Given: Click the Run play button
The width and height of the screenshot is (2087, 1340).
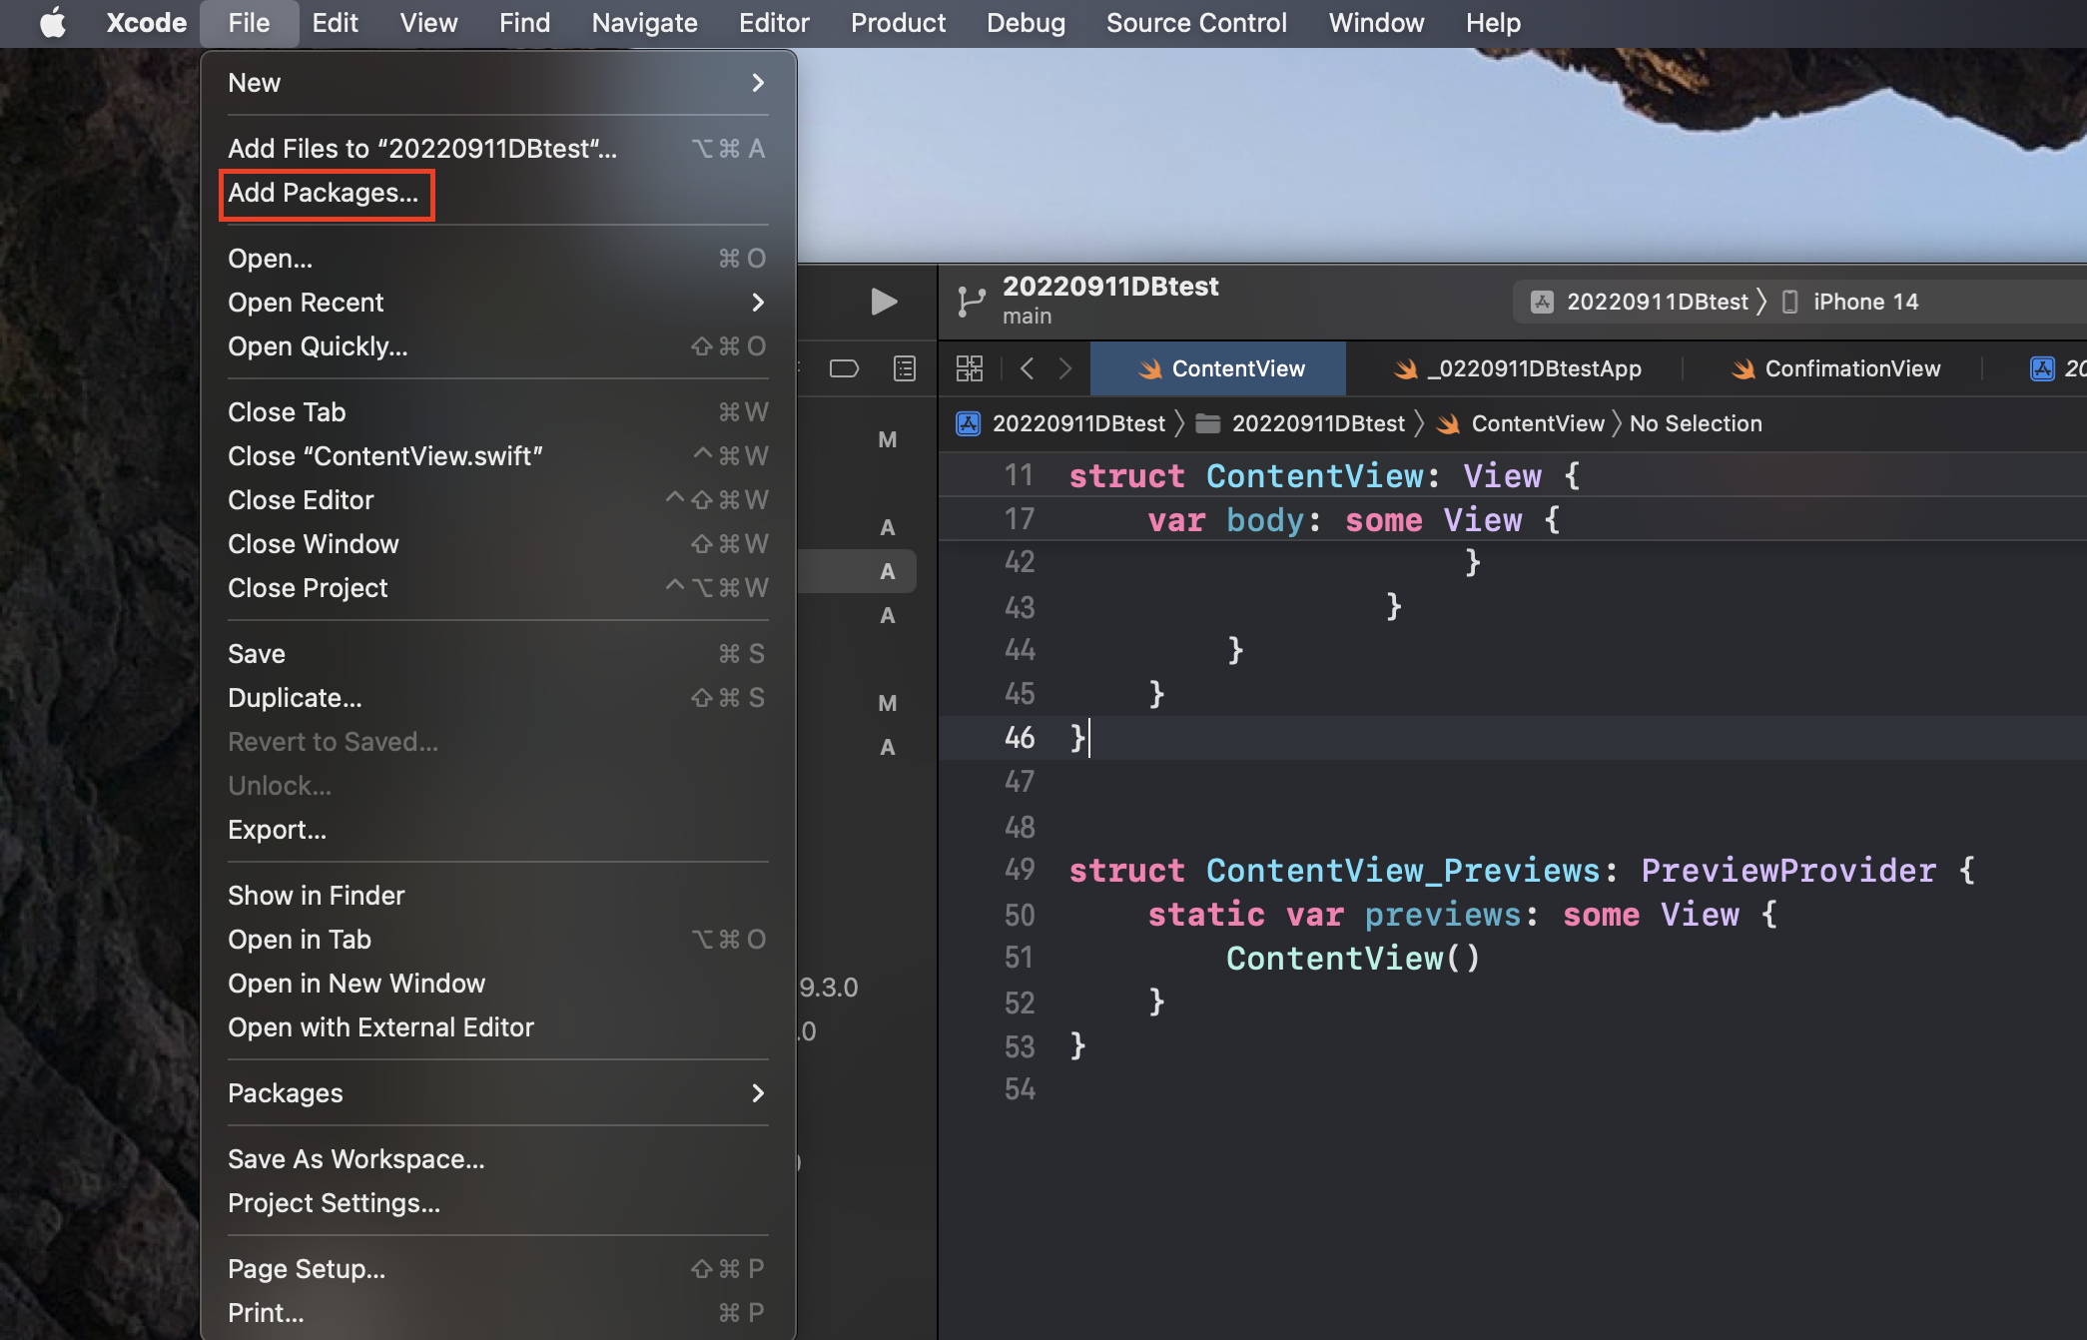Looking at the screenshot, I should pyautogui.click(x=884, y=302).
